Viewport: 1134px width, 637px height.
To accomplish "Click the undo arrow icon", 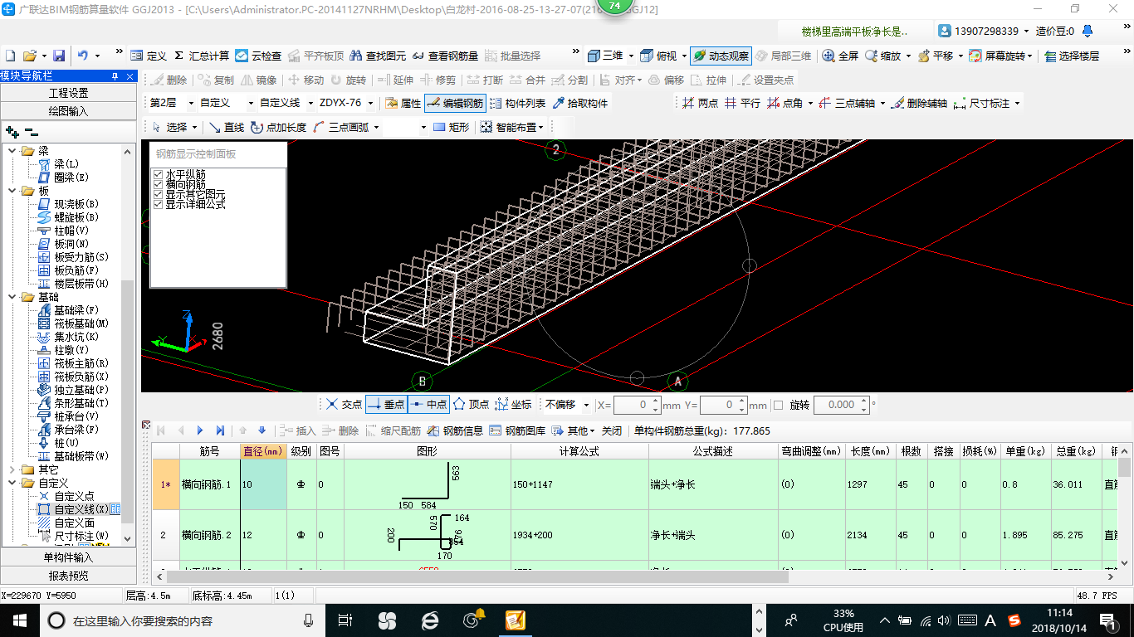I will coord(83,56).
